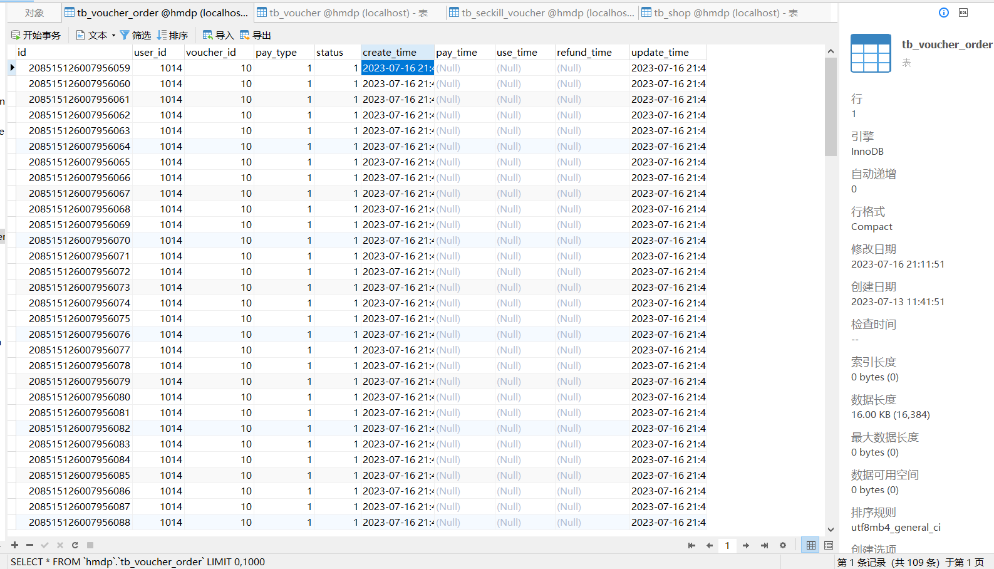
Task: Click the info icon in right panel
Action: pyautogui.click(x=944, y=13)
